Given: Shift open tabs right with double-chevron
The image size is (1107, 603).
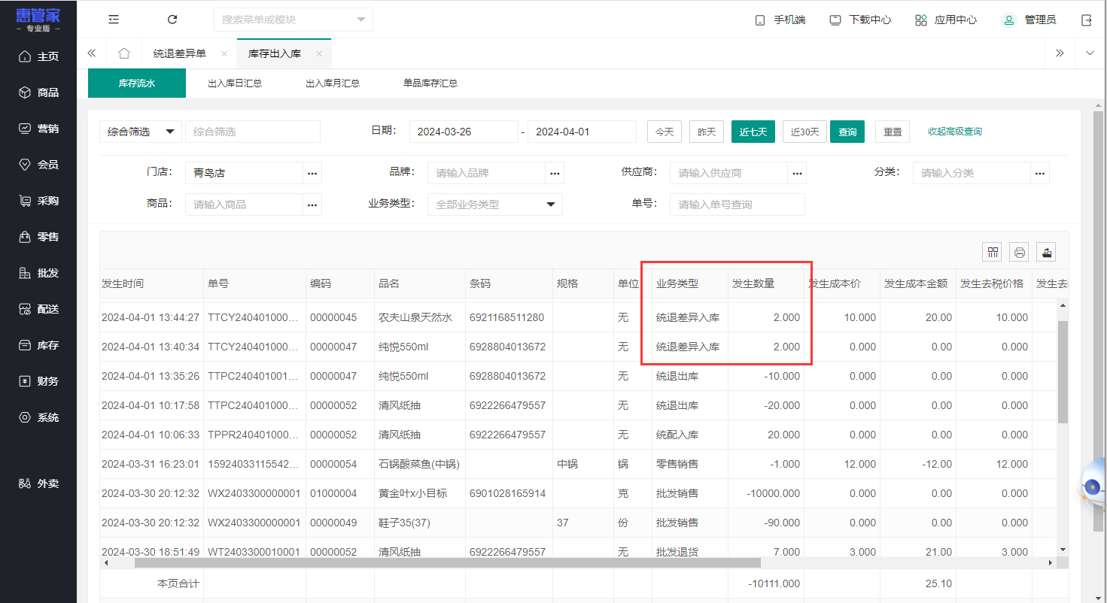Looking at the screenshot, I should (x=1060, y=53).
